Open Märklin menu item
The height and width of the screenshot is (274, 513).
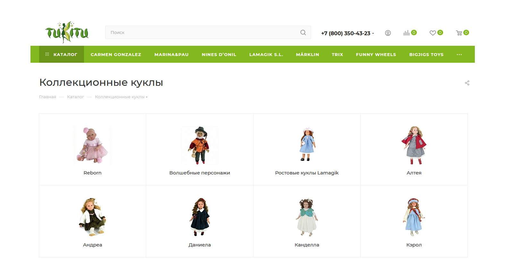[307, 54]
